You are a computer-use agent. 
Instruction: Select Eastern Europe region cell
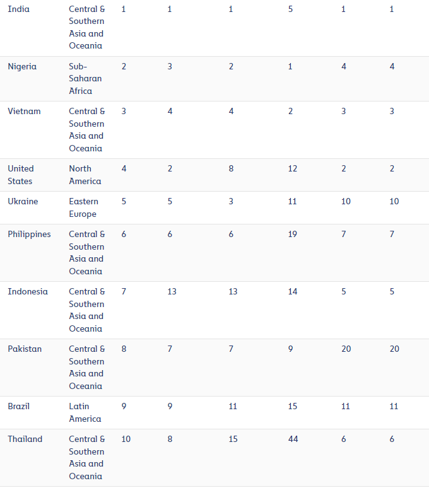point(83,207)
